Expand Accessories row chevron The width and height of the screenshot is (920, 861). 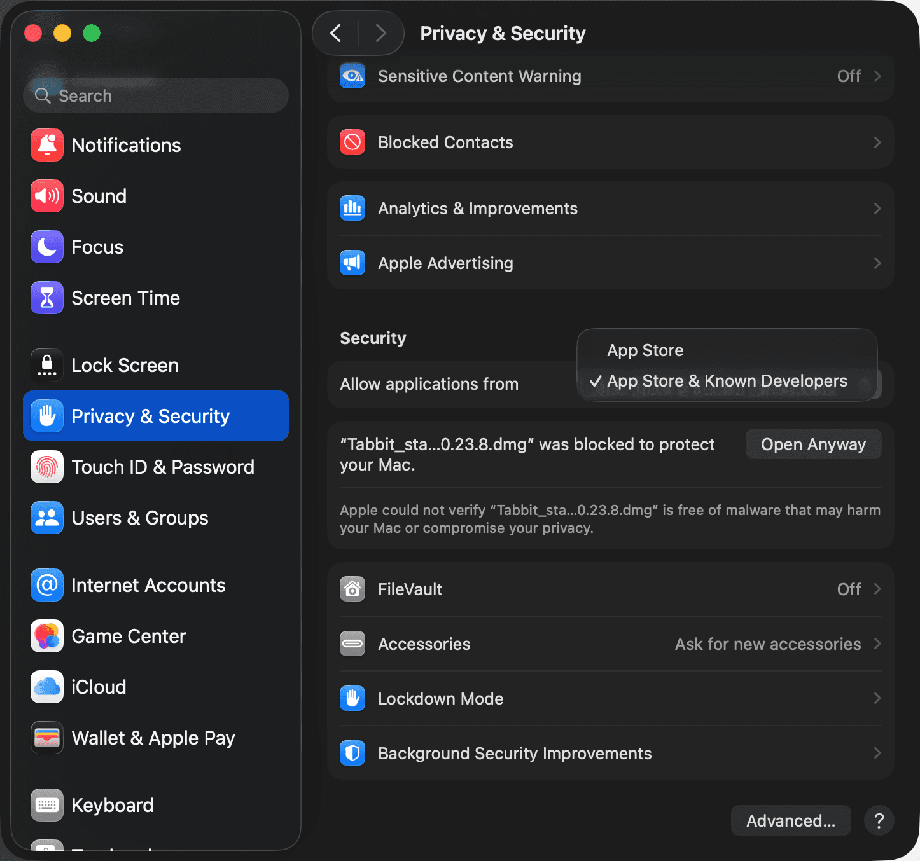tap(877, 644)
